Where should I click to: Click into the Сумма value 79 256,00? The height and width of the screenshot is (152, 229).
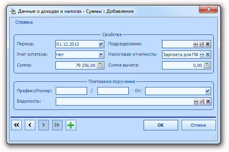tap(85, 65)
